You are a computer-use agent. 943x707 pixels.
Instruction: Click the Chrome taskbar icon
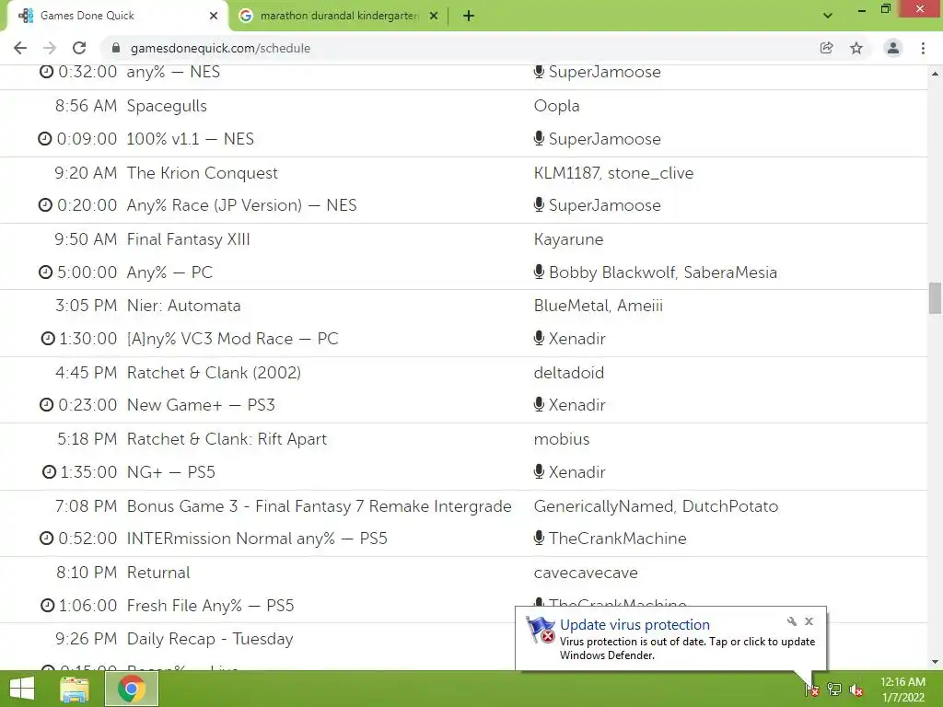[x=132, y=689]
